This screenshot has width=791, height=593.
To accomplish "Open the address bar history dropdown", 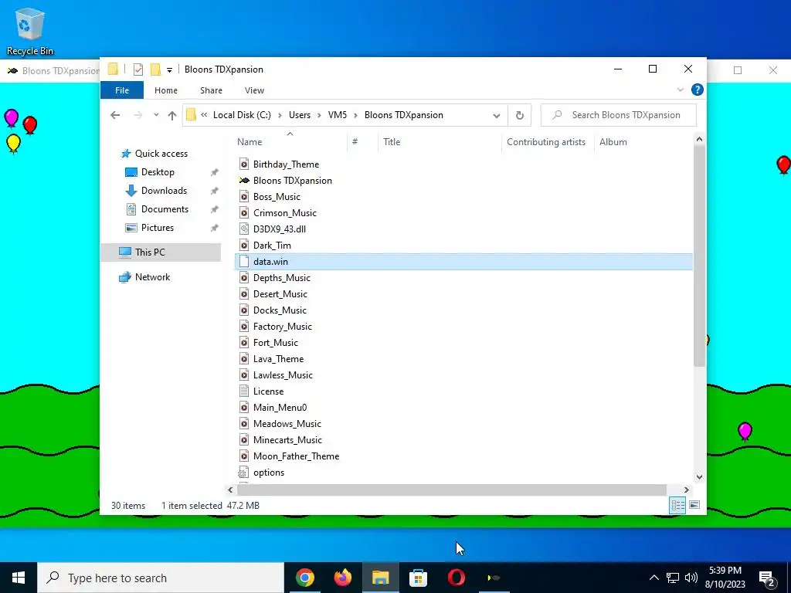I will (497, 116).
